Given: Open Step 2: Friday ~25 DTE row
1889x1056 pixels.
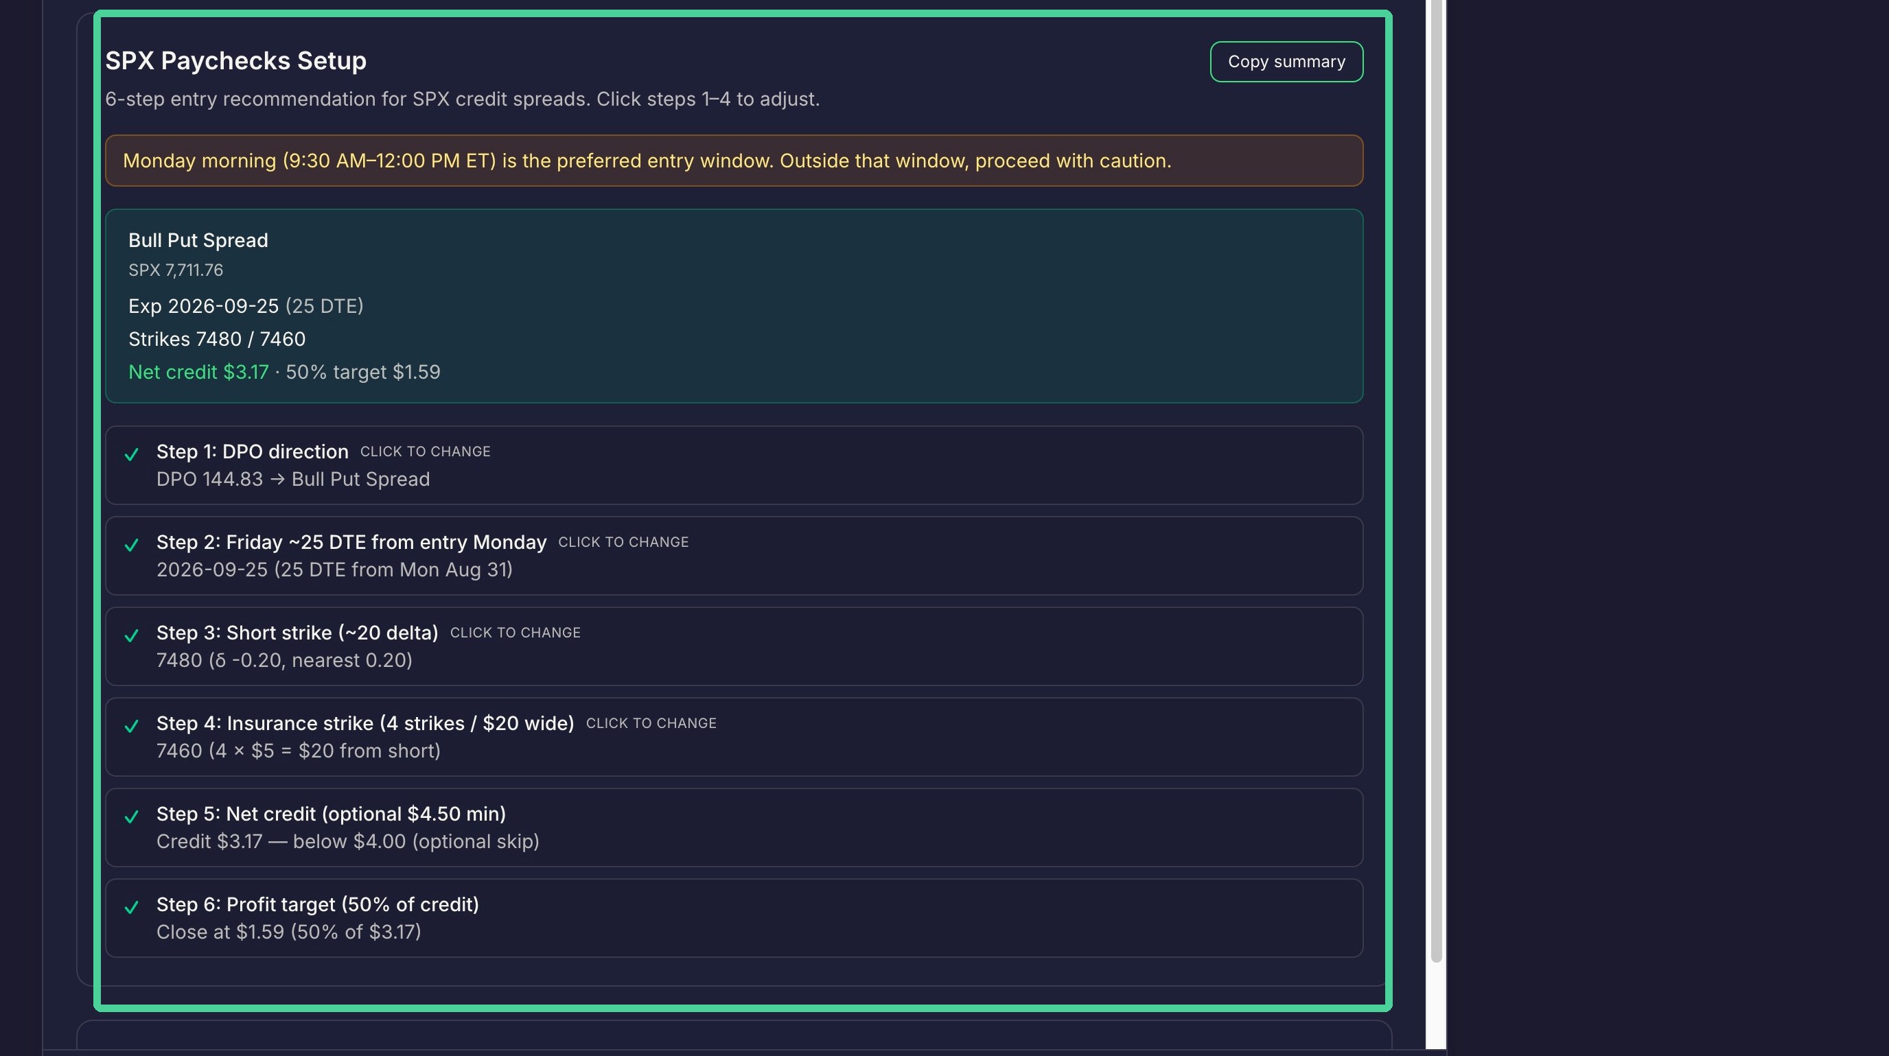Looking at the screenshot, I should click(734, 556).
